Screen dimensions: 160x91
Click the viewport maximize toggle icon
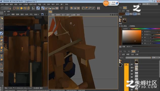[117, 15]
